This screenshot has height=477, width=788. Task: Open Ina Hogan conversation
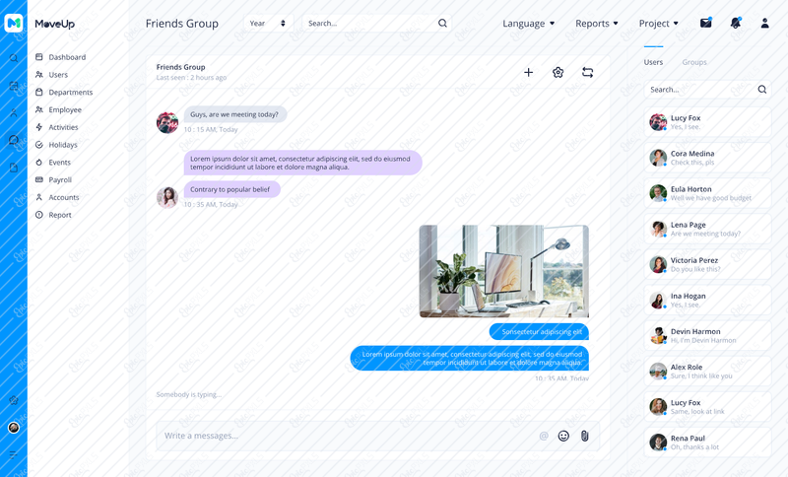click(x=707, y=300)
